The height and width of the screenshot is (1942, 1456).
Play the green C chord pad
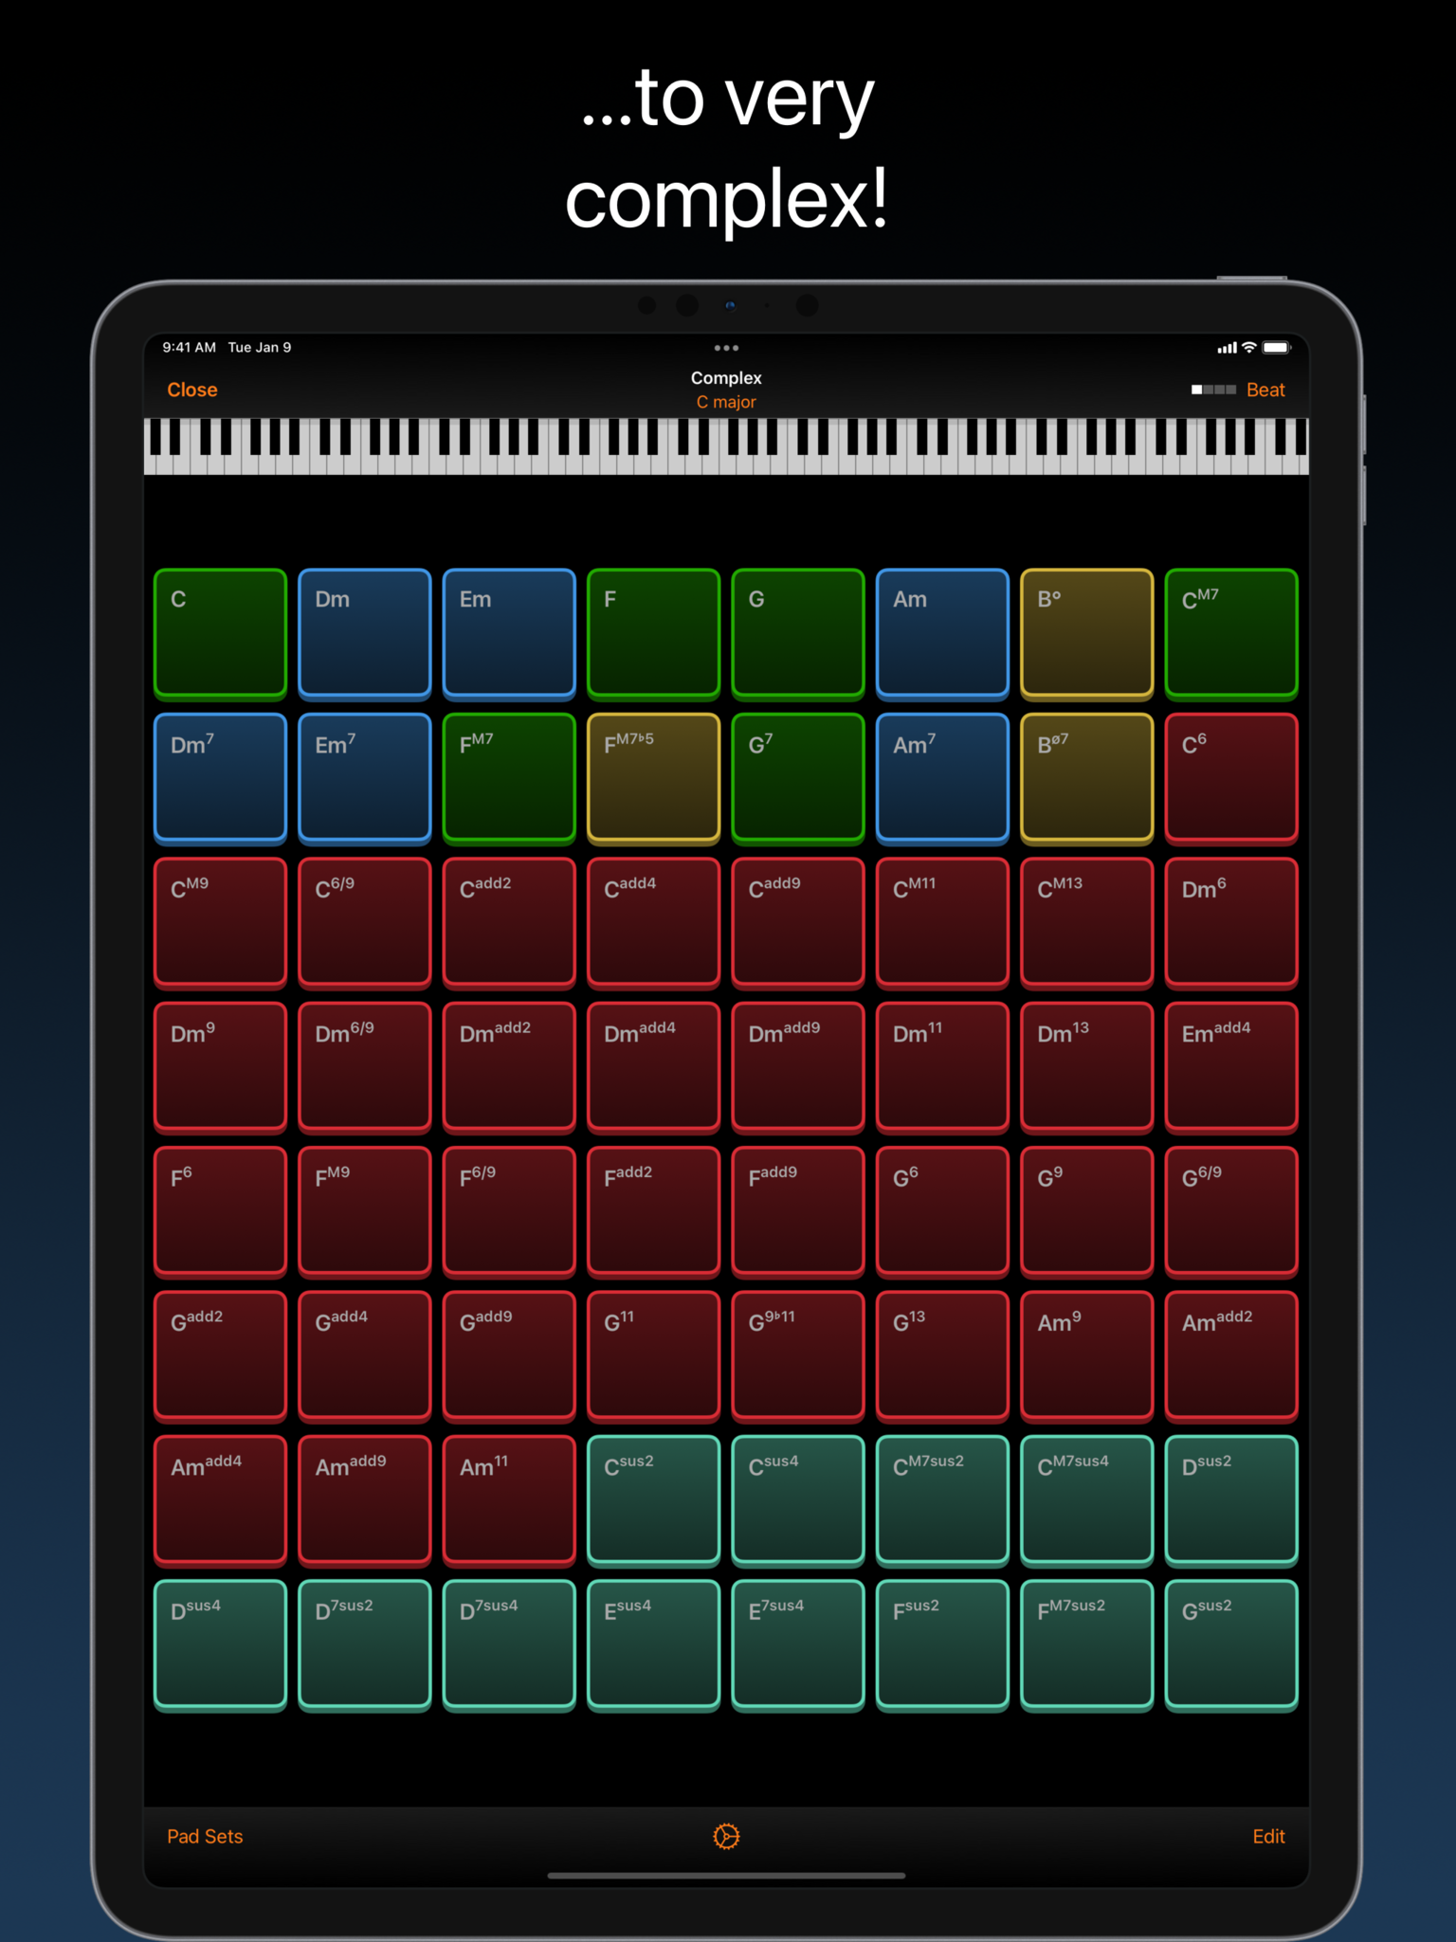pyautogui.click(x=220, y=633)
